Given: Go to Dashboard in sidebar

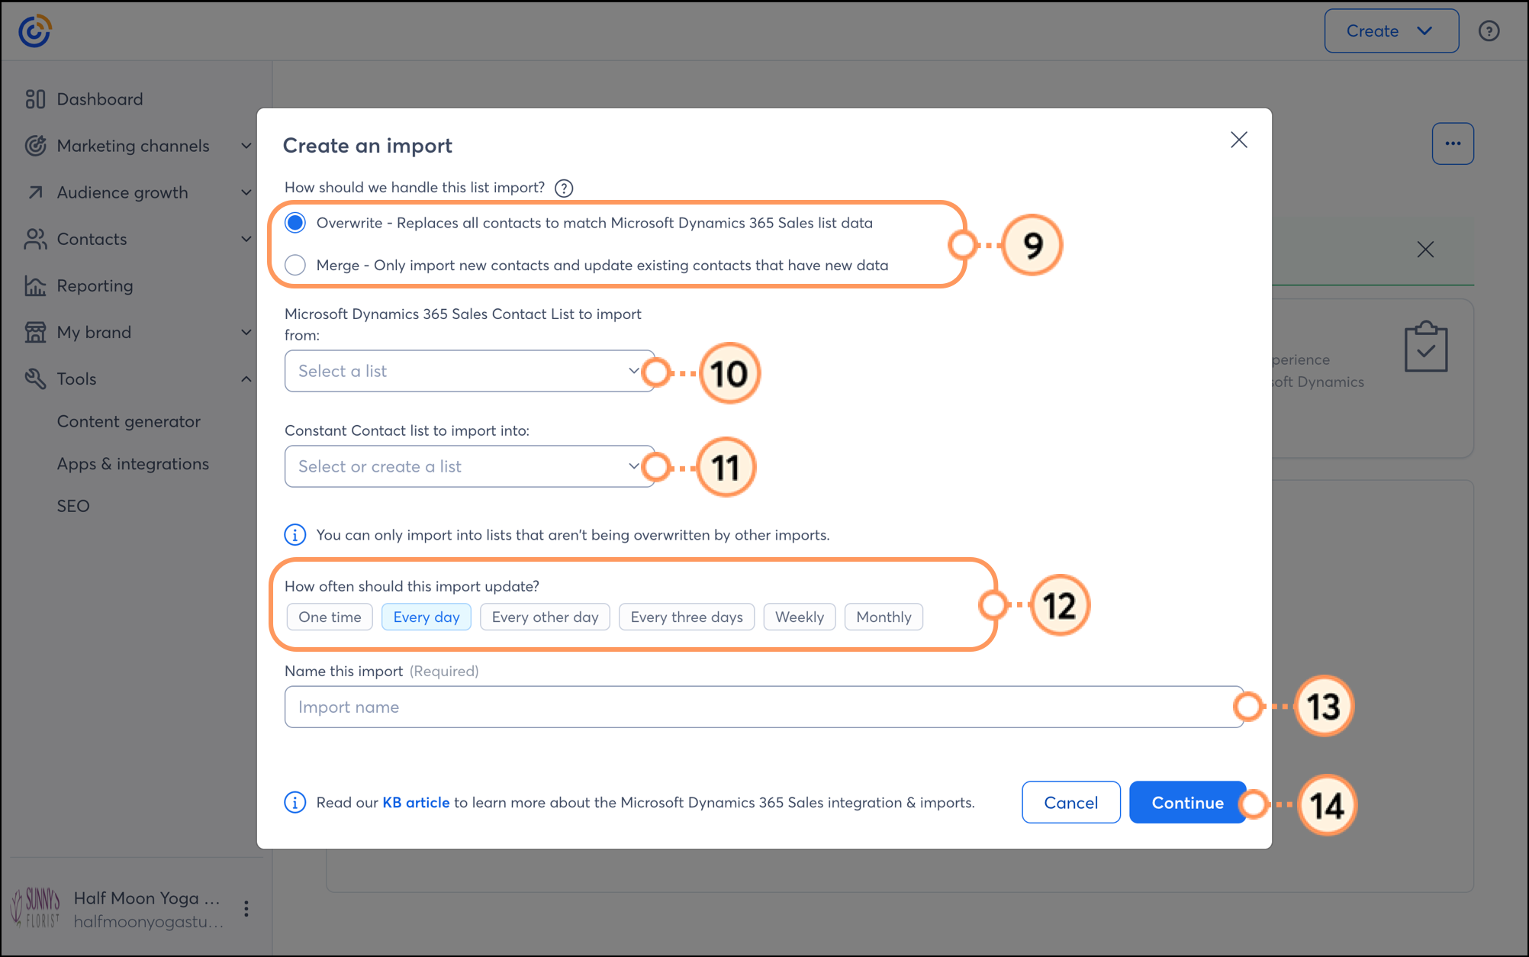Looking at the screenshot, I should (100, 99).
